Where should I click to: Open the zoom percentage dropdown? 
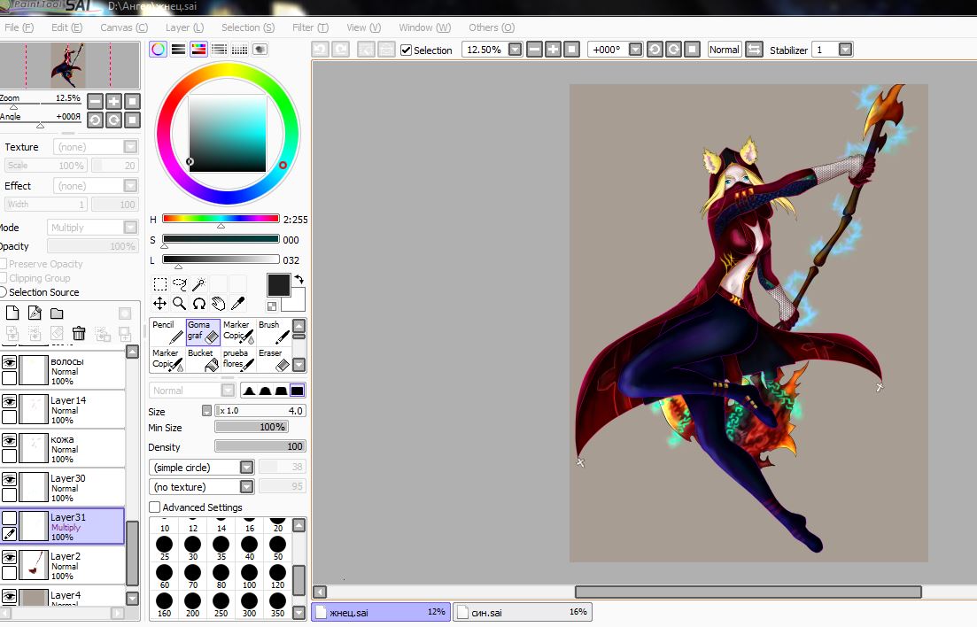pos(515,50)
